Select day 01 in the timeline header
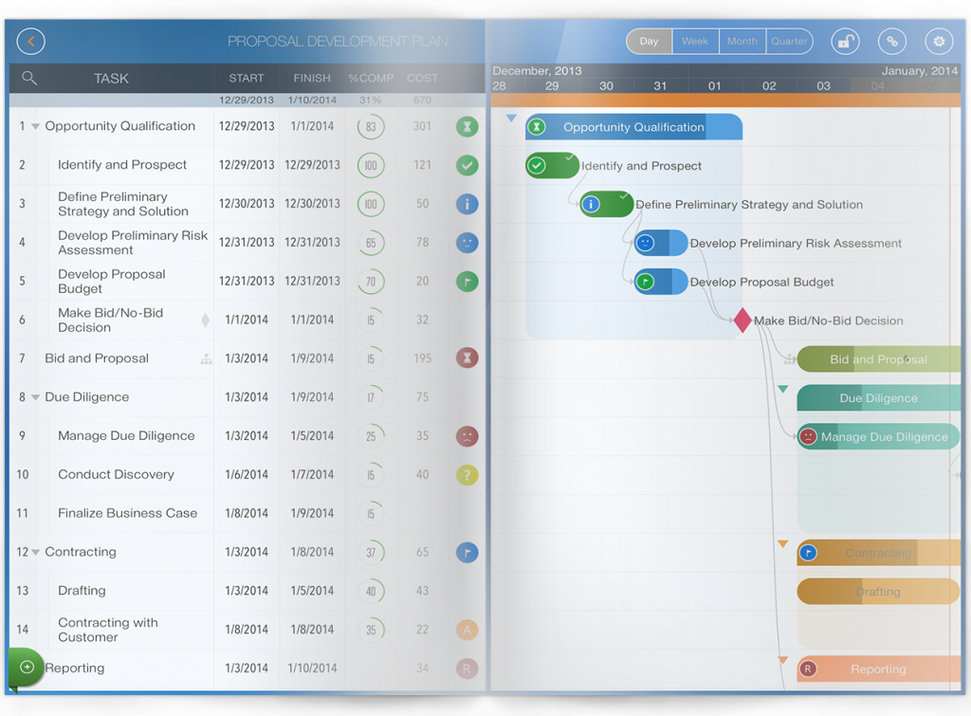Viewport: 971px width, 716px height. point(715,86)
